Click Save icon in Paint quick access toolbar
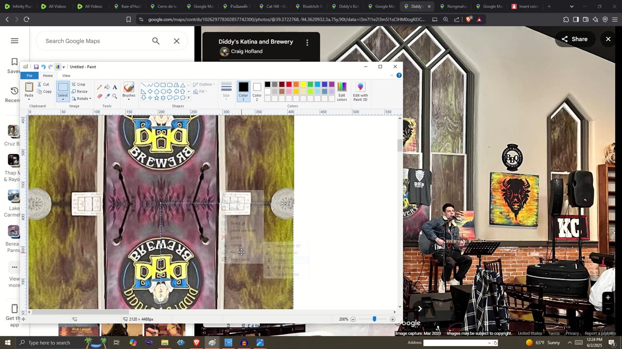The height and width of the screenshot is (349, 622). (36, 67)
